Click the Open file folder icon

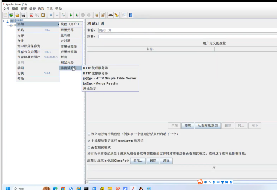coord(17,15)
